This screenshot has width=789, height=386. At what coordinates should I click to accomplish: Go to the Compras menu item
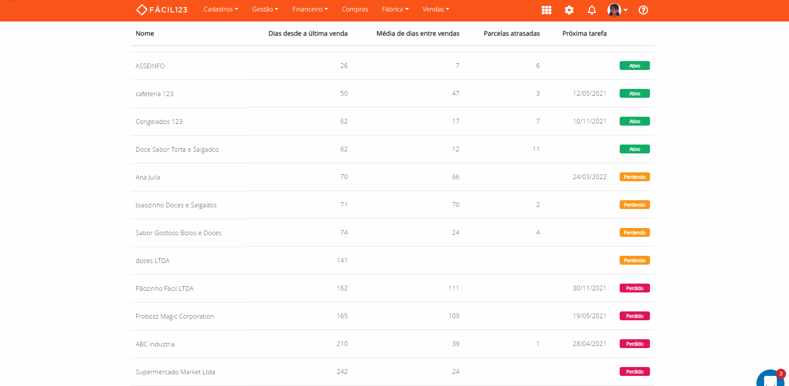click(x=355, y=9)
